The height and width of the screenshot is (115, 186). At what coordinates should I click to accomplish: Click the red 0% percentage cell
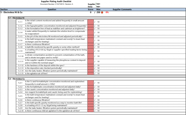(107, 12)
